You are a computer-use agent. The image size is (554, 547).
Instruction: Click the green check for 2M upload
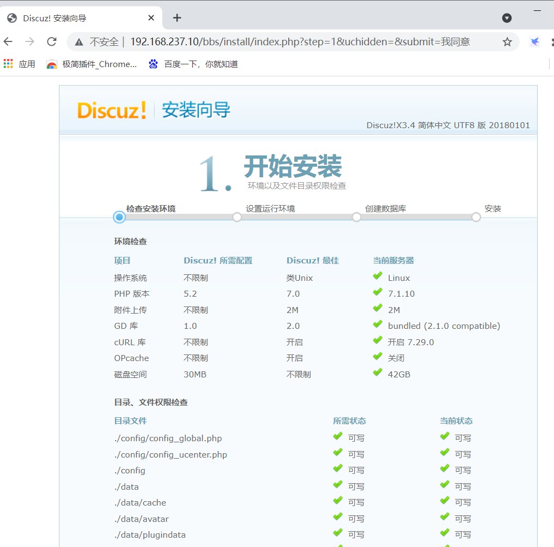[x=378, y=308]
